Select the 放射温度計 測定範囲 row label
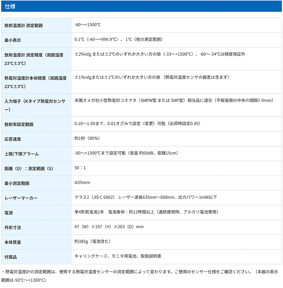The height and width of the screenshot is (288, 283). (x=23, y=26)
